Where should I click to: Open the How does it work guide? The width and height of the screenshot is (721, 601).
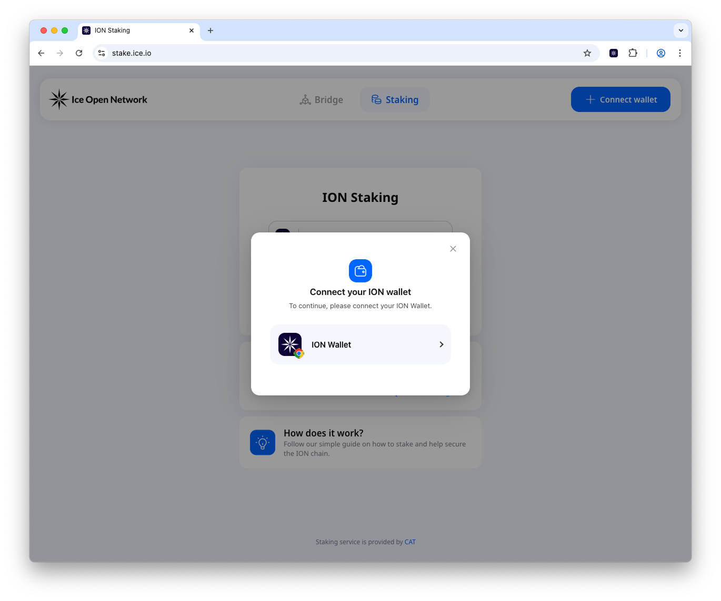360,443
